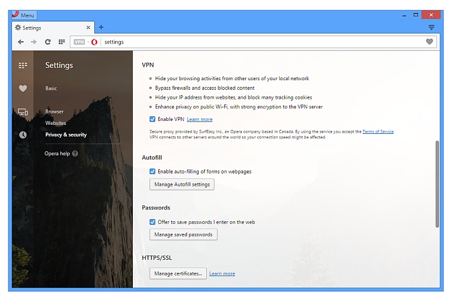Click the VPN badge in the address bar

[x=79, y=42]
